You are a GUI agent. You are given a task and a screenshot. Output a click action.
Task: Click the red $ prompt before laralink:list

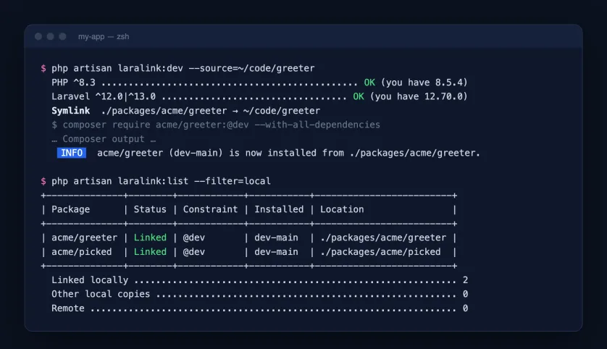43,181
